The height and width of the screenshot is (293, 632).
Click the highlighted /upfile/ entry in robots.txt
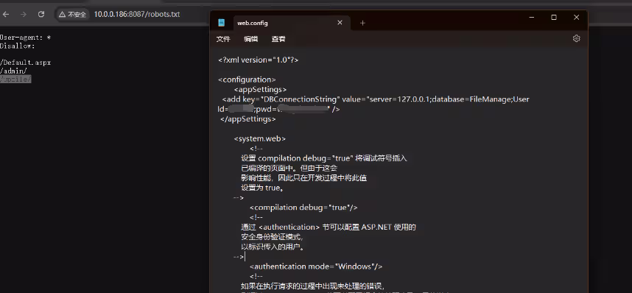point(15,80)
